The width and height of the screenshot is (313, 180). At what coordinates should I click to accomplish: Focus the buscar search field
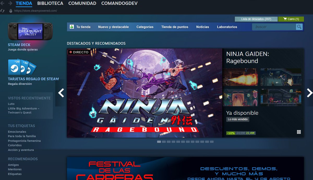[274, 27]
